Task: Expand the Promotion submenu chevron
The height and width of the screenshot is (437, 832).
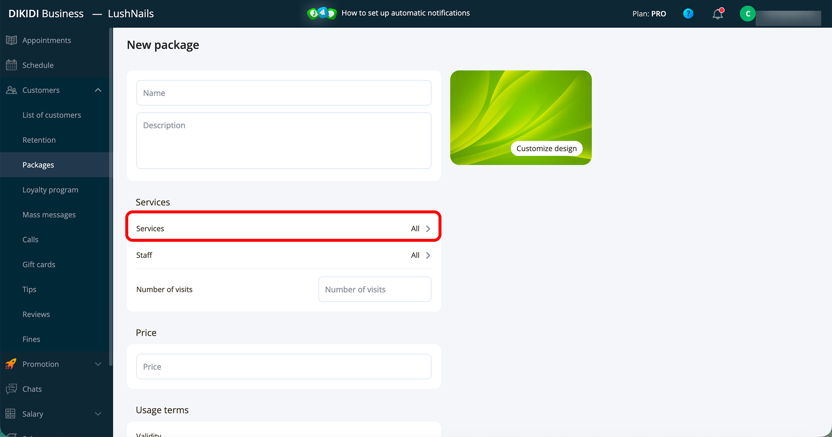Action: [98, 364]
